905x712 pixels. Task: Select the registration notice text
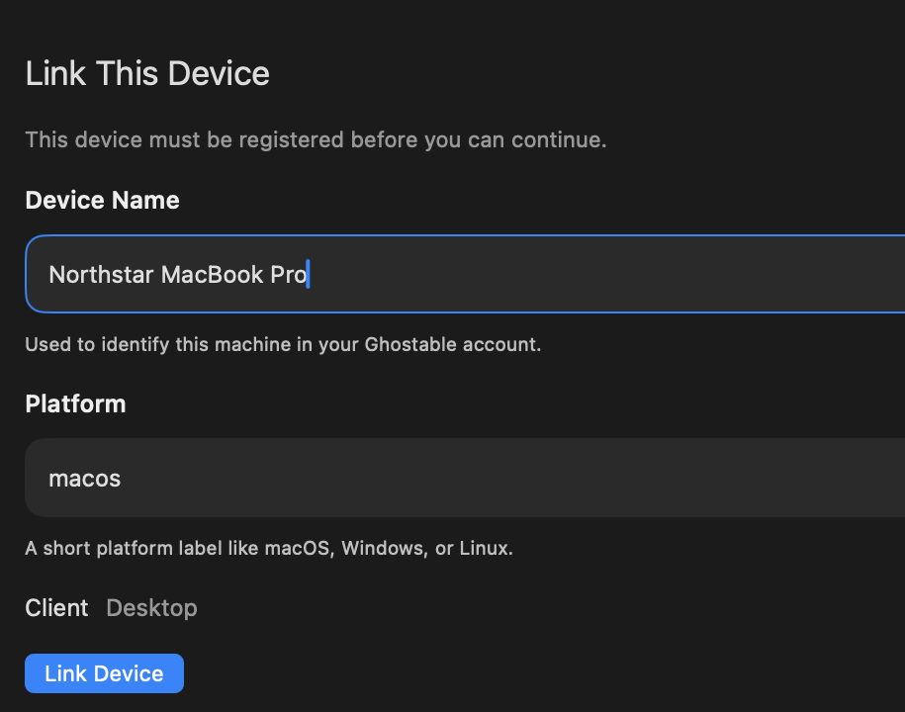[316, 139]
